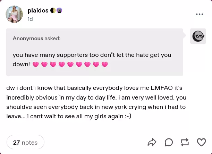Click the reply speech bubble icon
Screen dimensions: 212x154
pos(169,142)
